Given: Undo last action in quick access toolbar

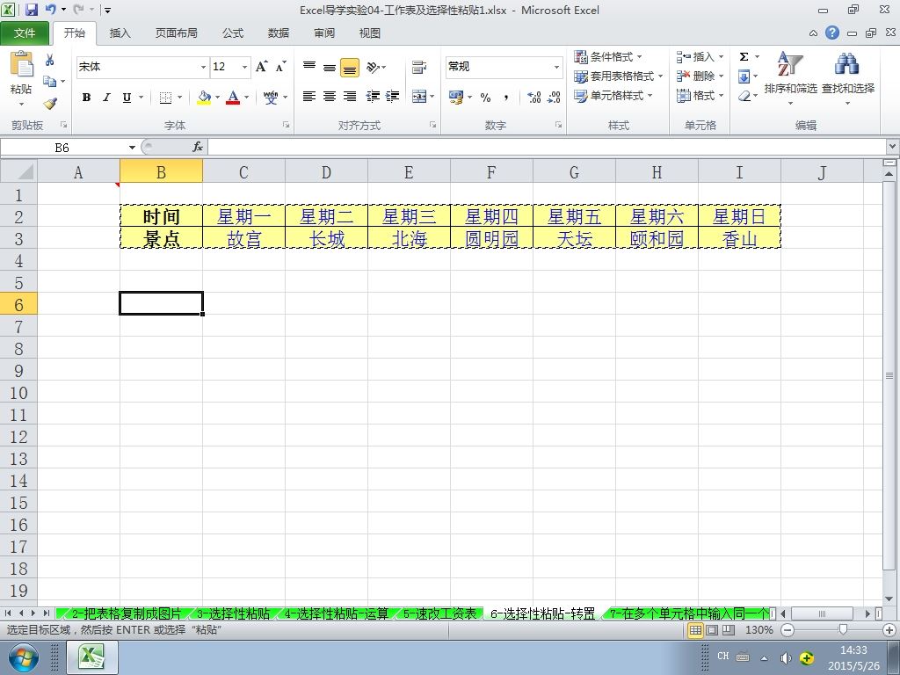Looking at the screenshot, I should [50, 9].
